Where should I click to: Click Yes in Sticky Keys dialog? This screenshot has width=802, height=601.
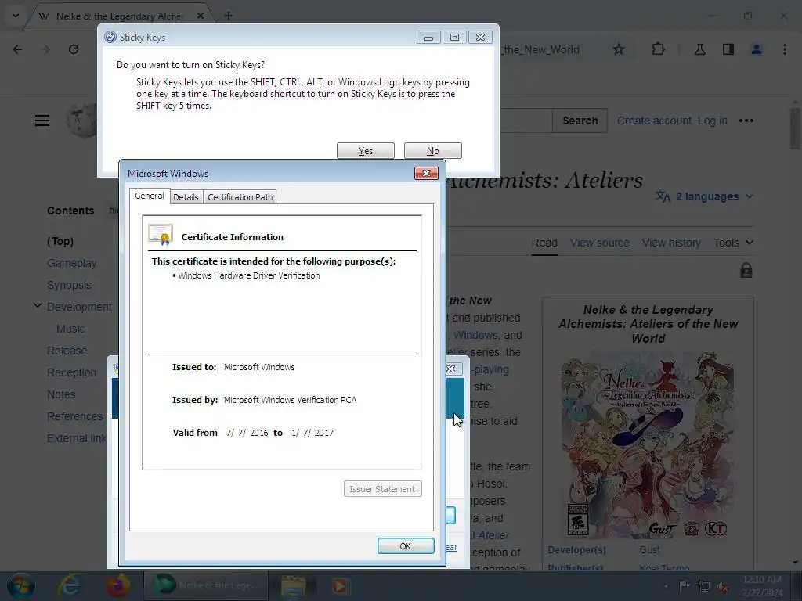click(365, 151)
